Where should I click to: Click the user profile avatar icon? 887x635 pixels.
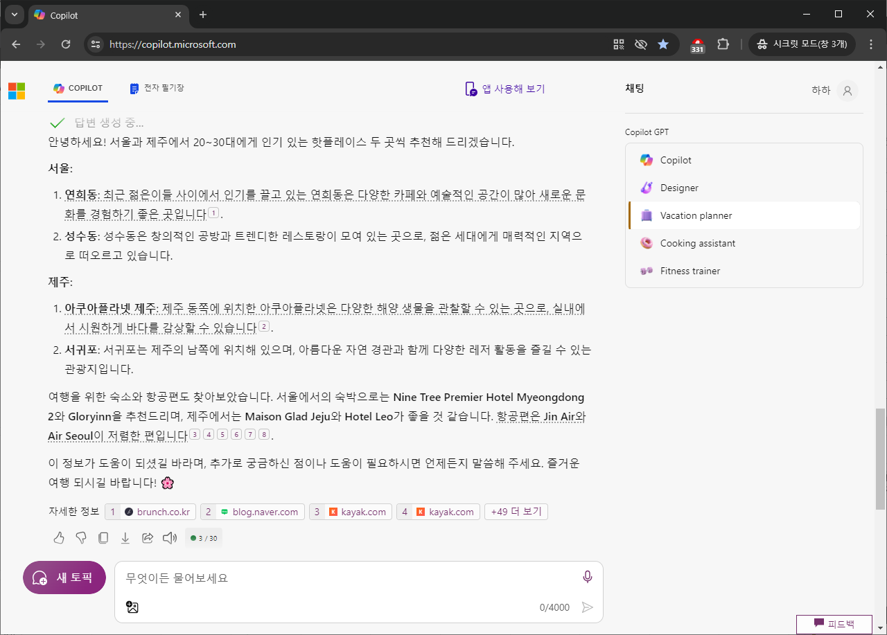(847, 91)
